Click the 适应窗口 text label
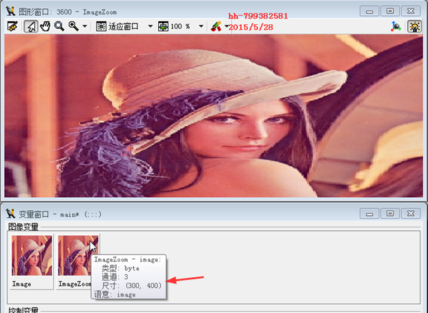The height and width of the screenshot is (313, 428). tap(124, 26)
